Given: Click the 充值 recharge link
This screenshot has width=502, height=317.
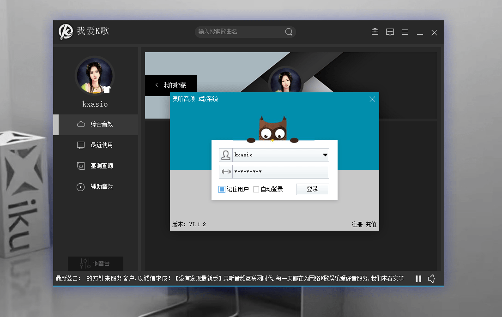Looking at the screenshot, I should 371,225.
